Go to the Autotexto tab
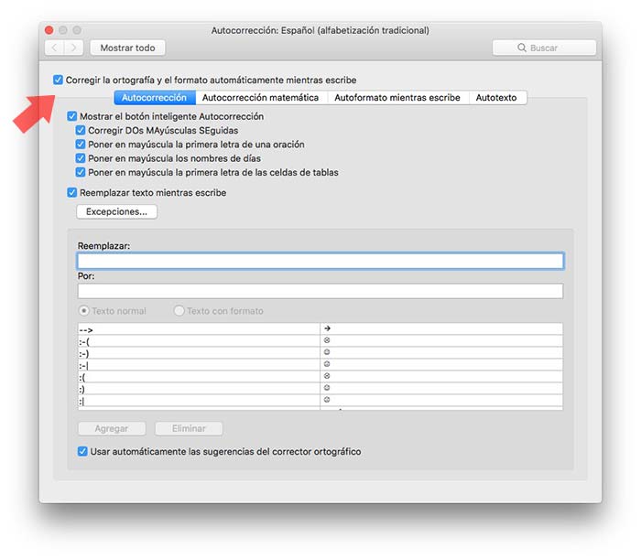The image size is (641, 559). coord(496,98)
